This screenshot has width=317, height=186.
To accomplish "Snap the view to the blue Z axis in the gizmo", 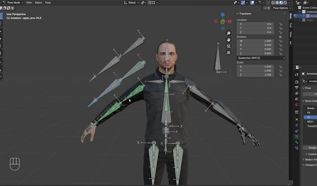I will coord(222,14).
